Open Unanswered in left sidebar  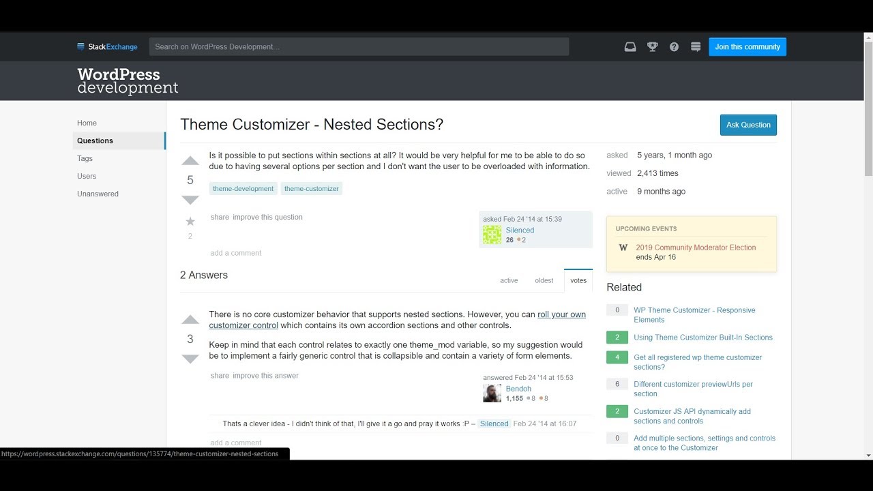point(98,194)
